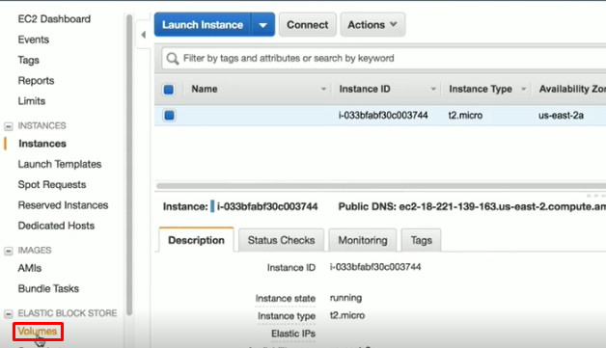Uncheck the i-033bfabf30c003744 instance row checkbox
Image resolution: width=606 pixels, height=348 pixels.
pyautogui.click(x=169, y=116)
